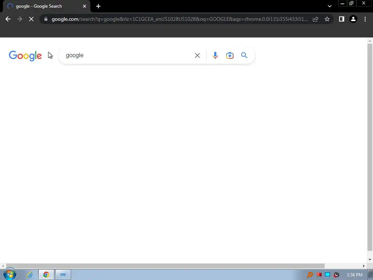Close the google - Google Search tab
The height and width of the screenshot is (280, 373).
(85, 6)
